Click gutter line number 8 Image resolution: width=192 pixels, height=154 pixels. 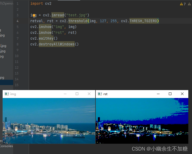pos(17,44)
